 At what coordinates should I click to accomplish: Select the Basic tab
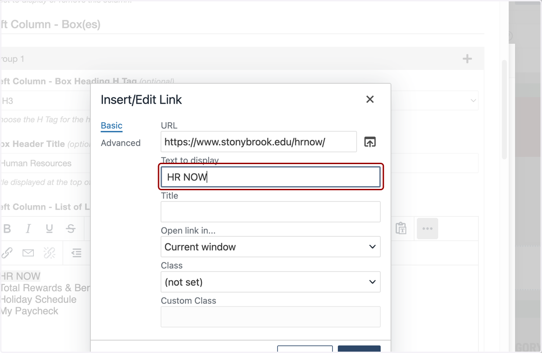(112, 126)
